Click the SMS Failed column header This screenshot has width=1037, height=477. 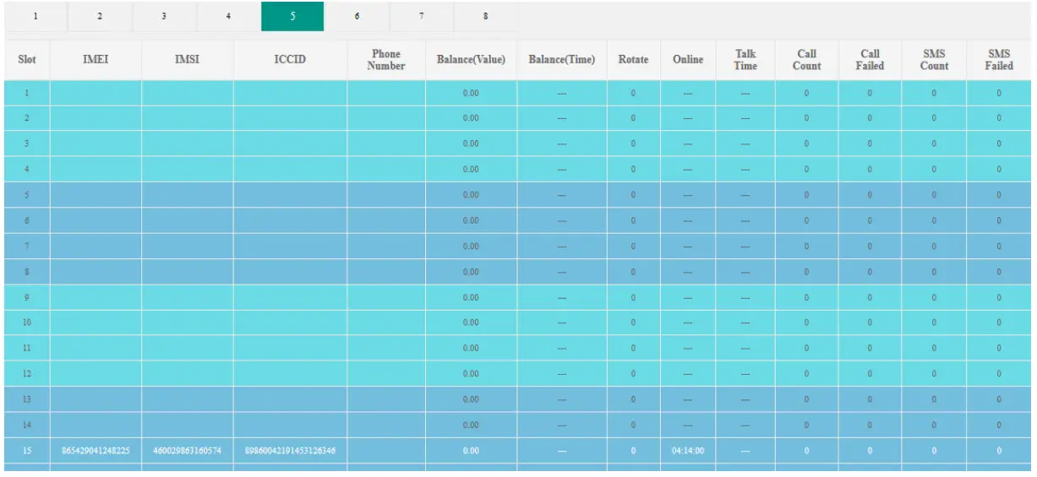(x=998, y=60)
